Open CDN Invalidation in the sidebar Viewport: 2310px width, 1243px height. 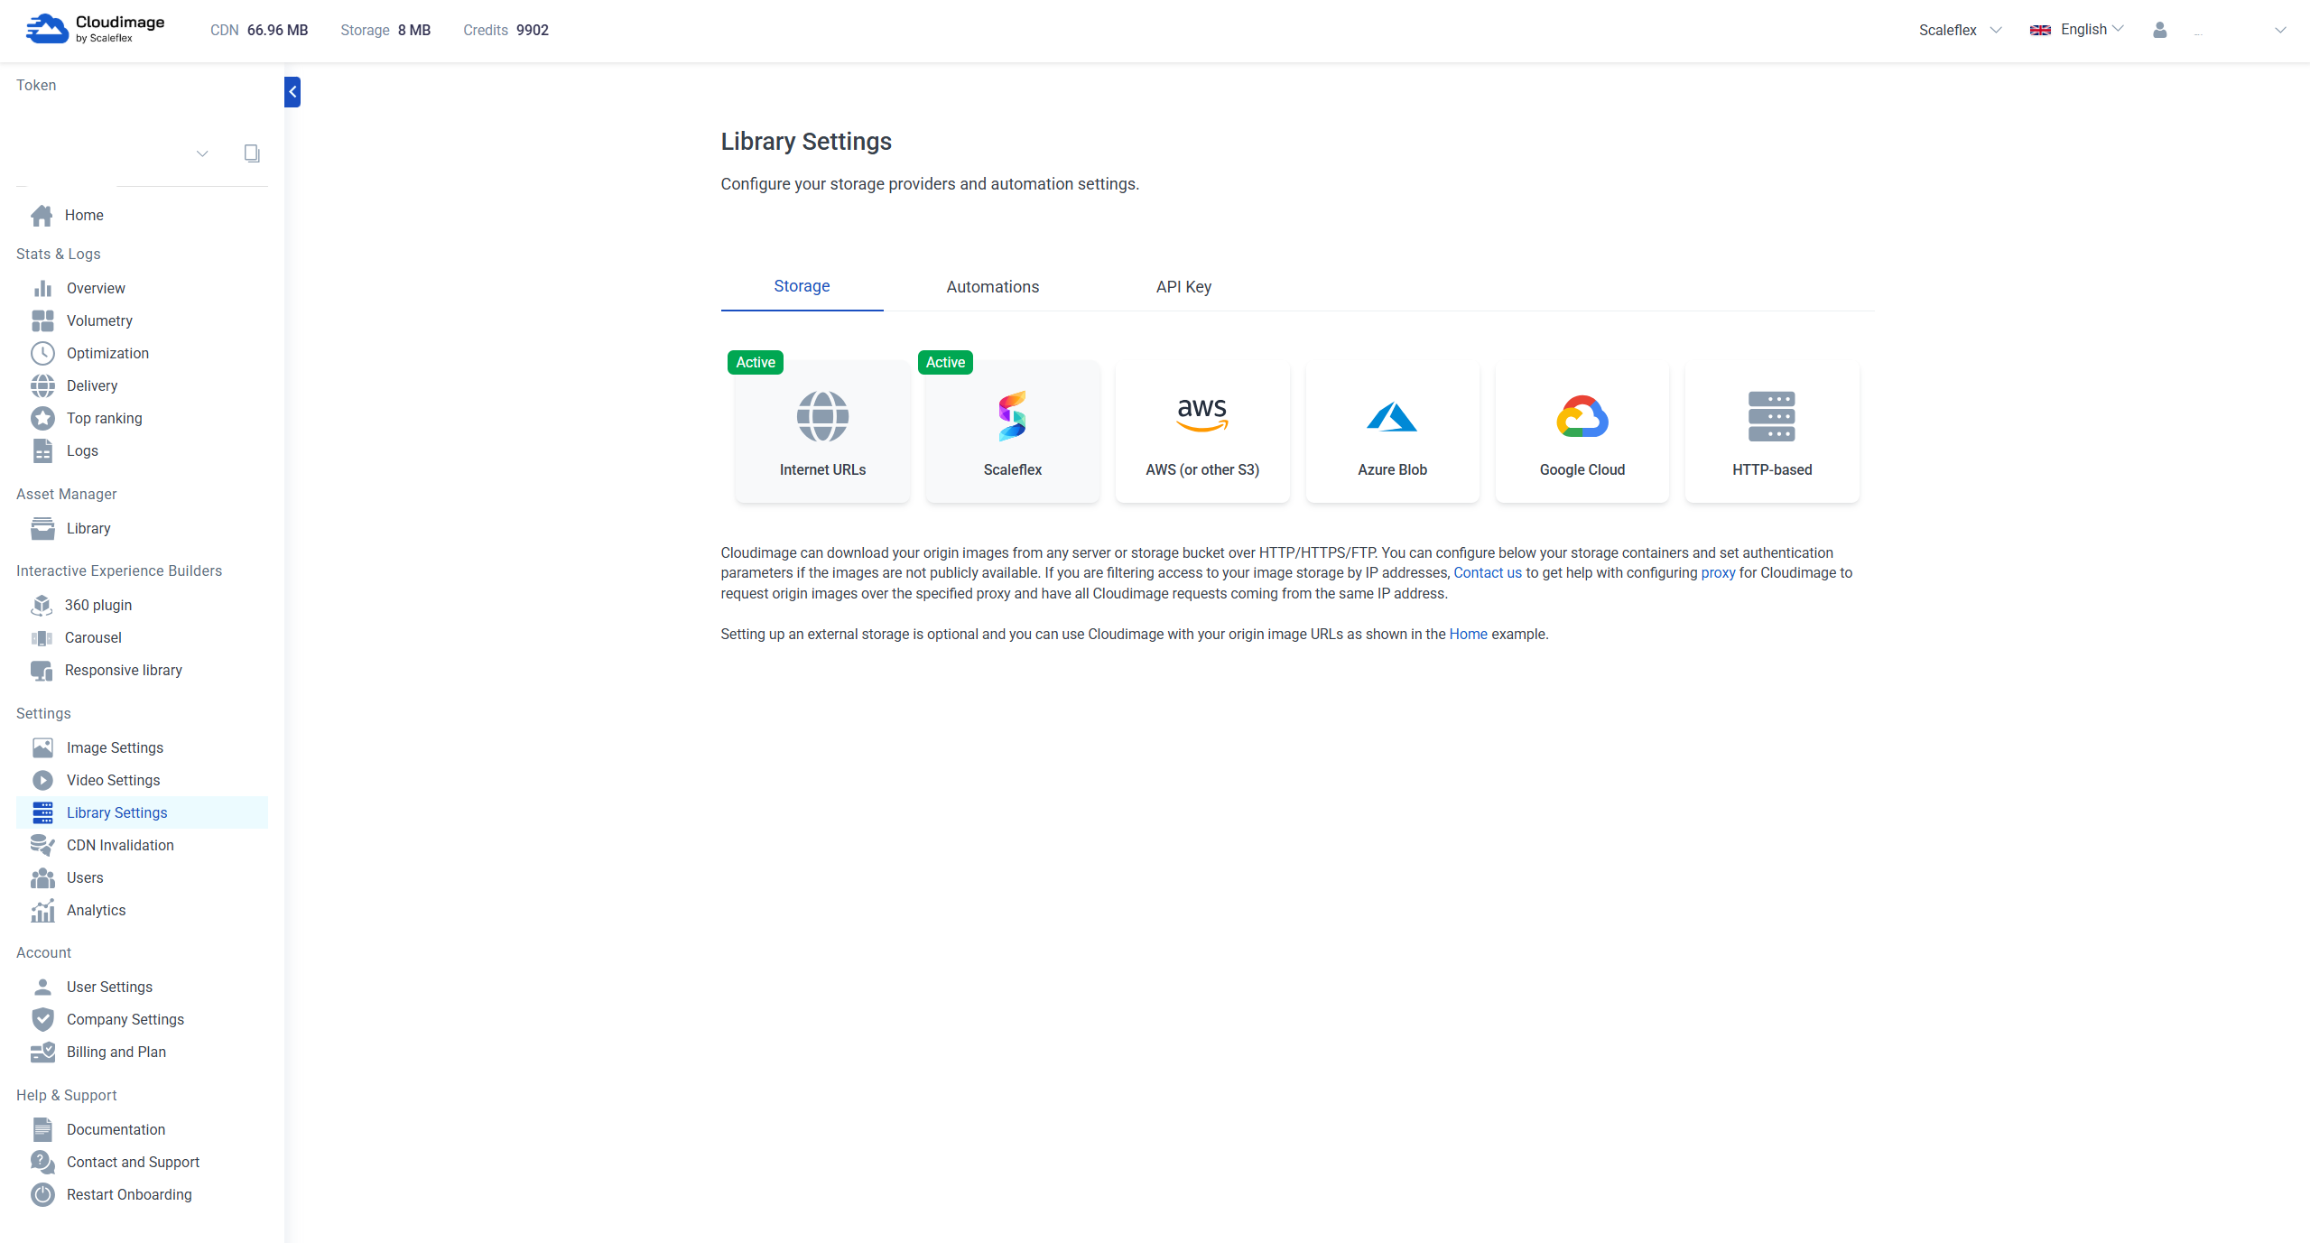click(120, 845)
